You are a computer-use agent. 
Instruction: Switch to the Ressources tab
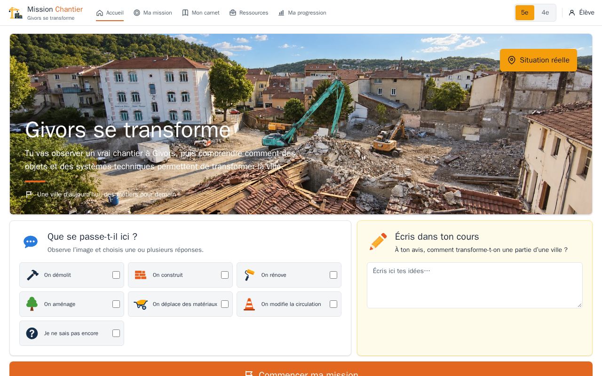pos(249,13)
